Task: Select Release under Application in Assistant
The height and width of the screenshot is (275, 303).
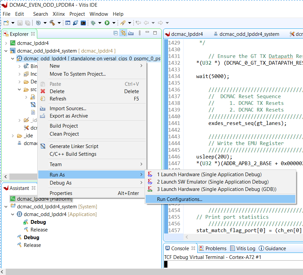Action: [39, 230]
